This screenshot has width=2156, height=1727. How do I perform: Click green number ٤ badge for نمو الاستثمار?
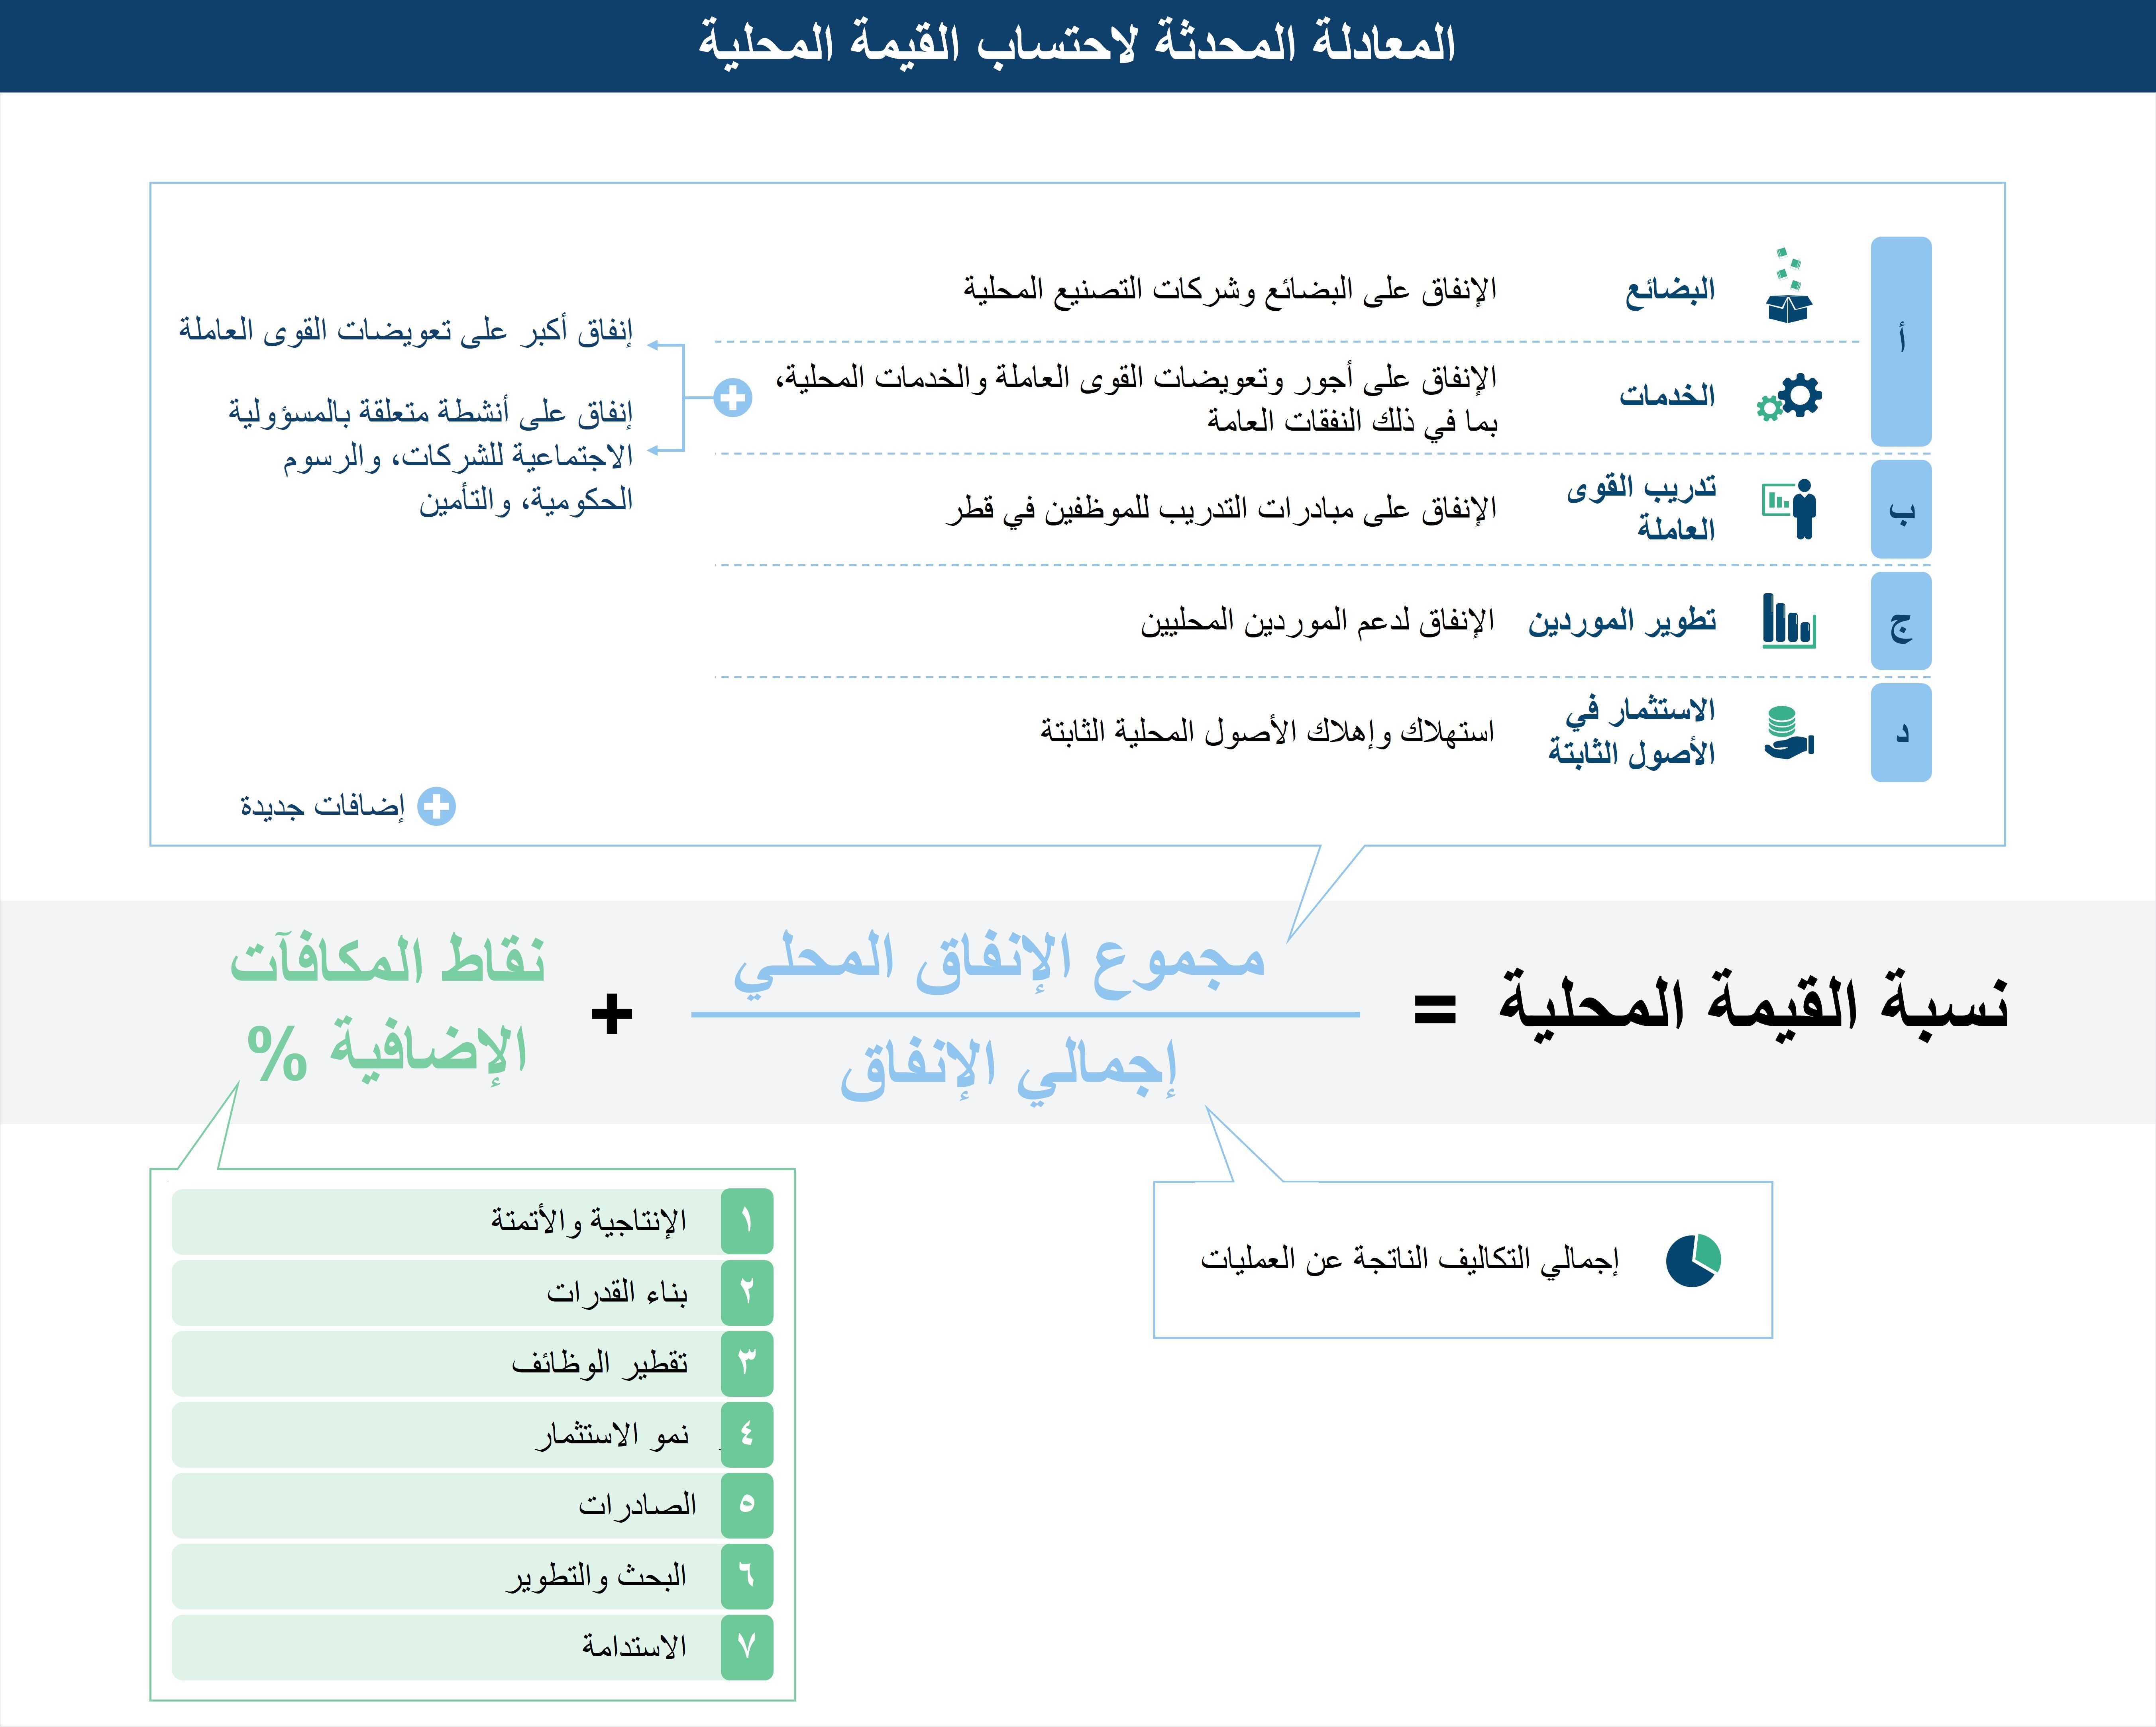pos(747,1434)
